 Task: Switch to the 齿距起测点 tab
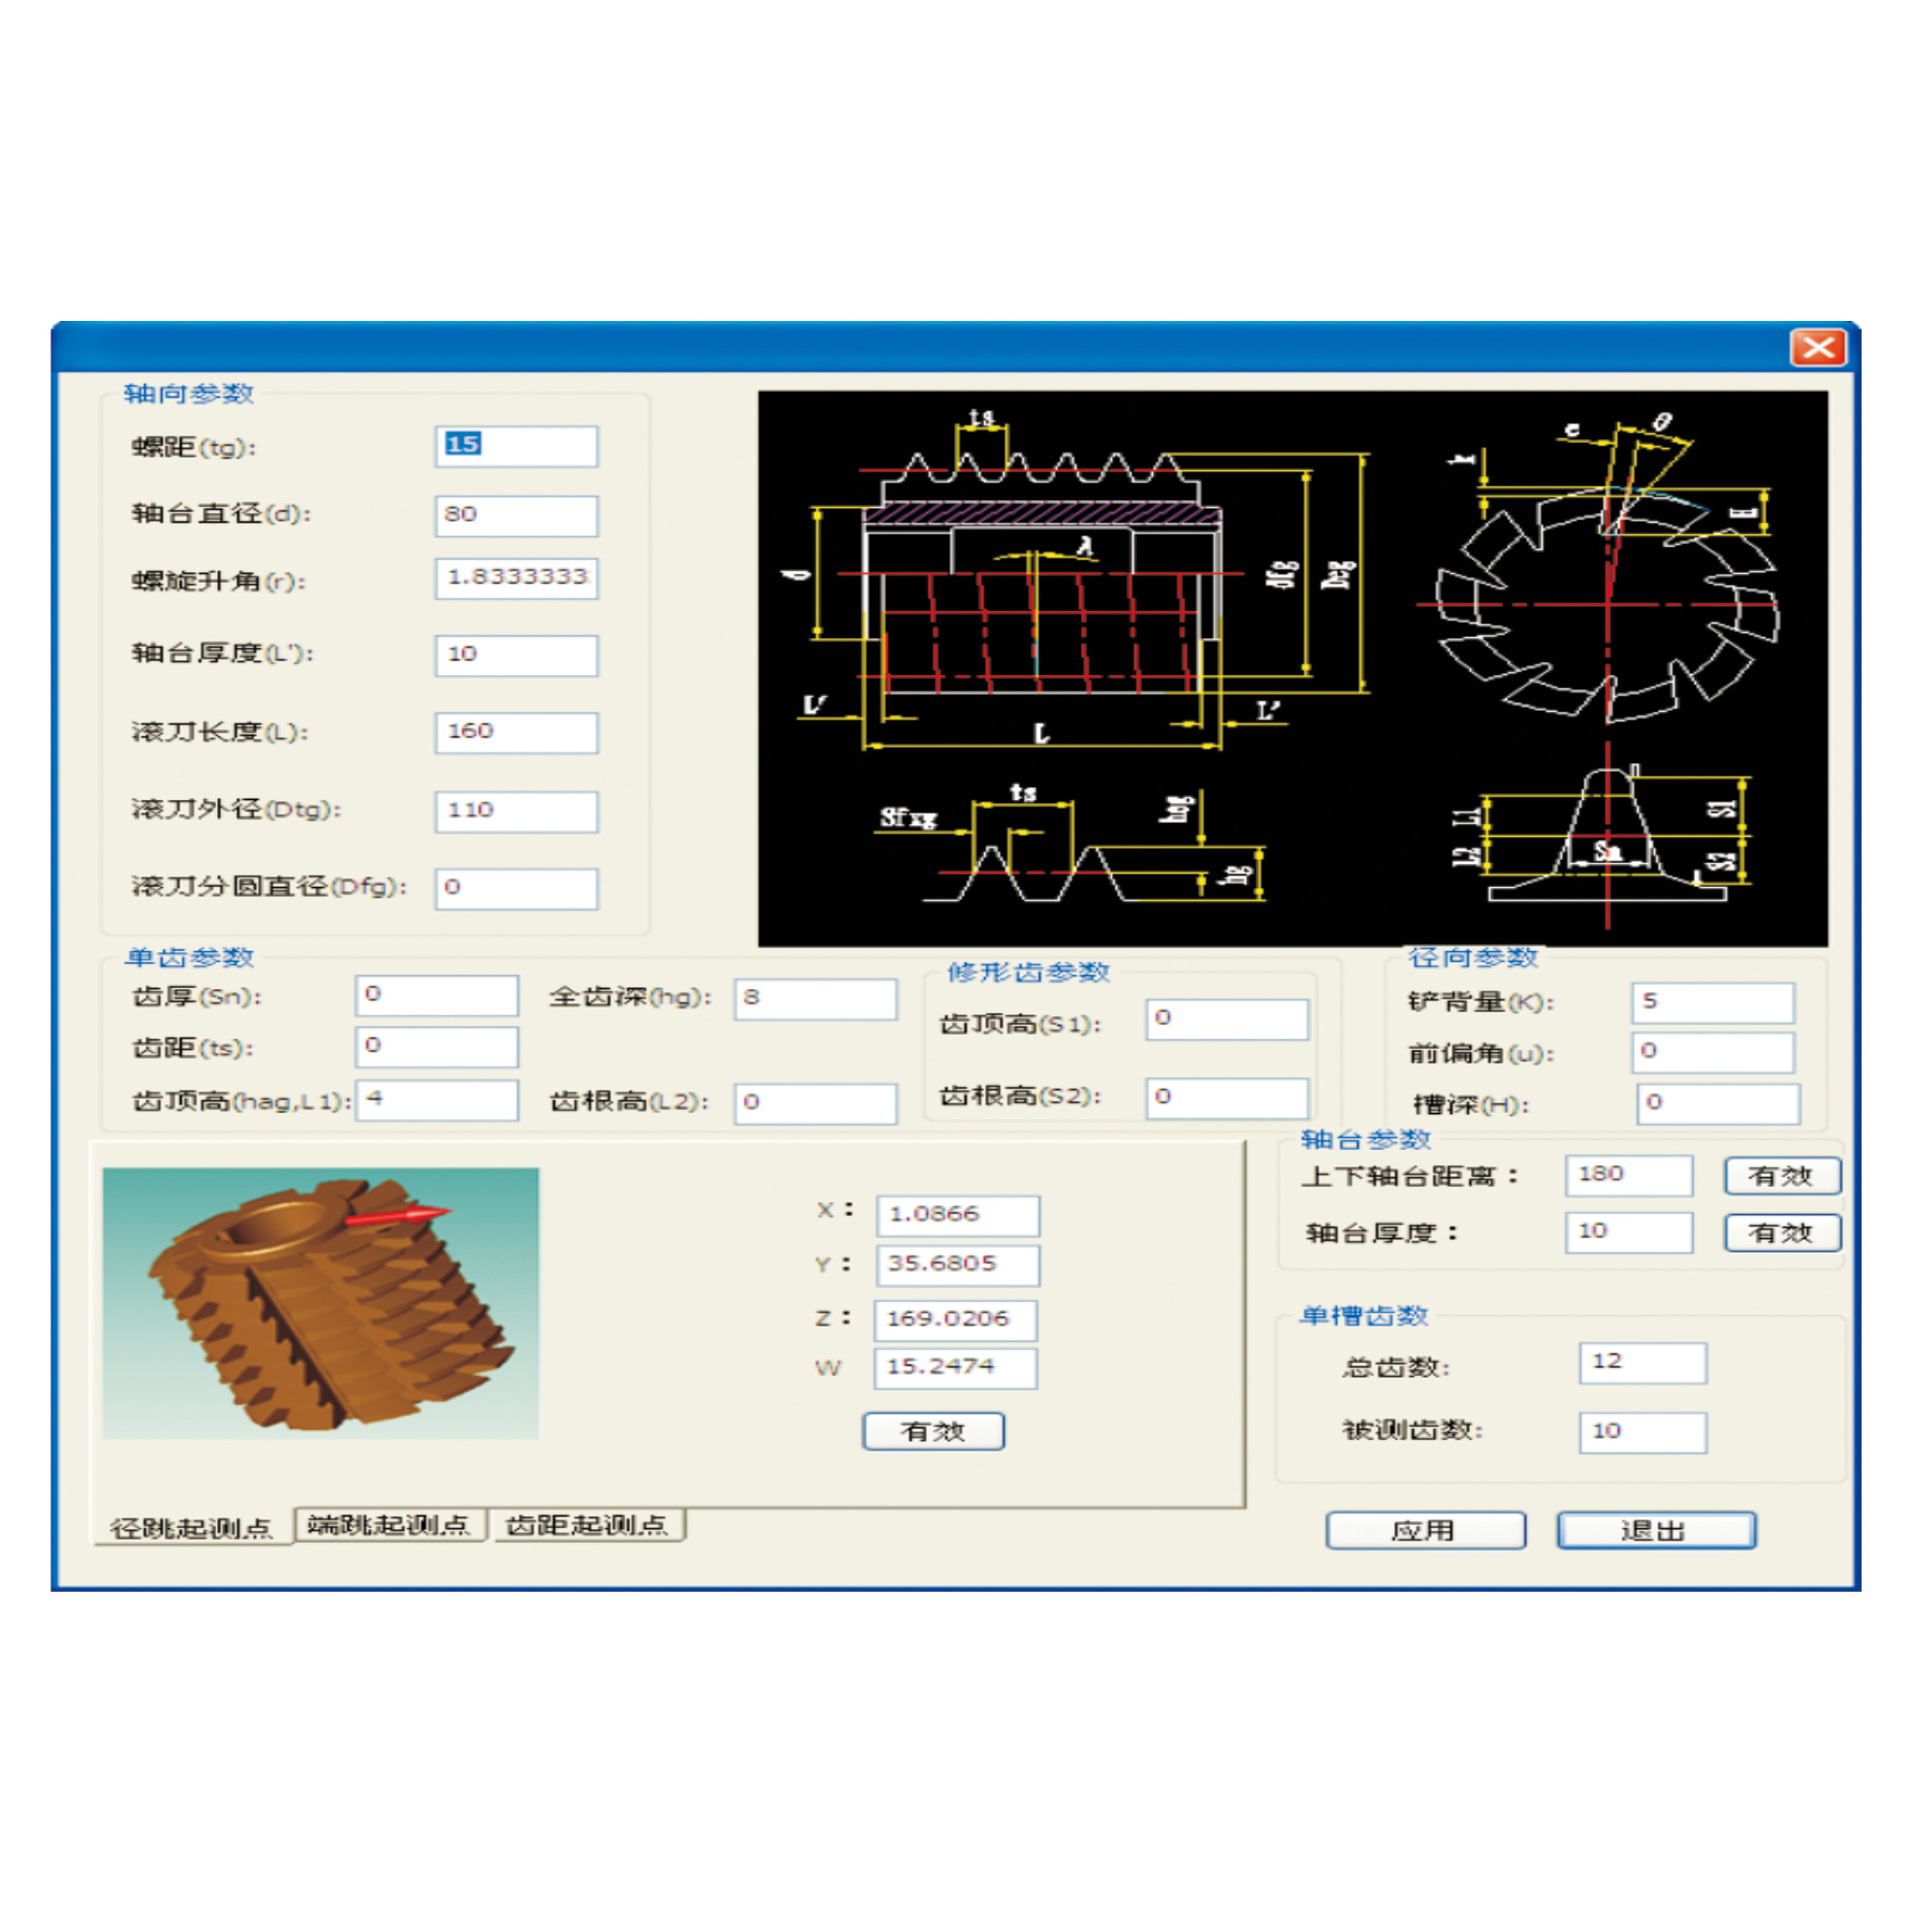point(587,1525)
